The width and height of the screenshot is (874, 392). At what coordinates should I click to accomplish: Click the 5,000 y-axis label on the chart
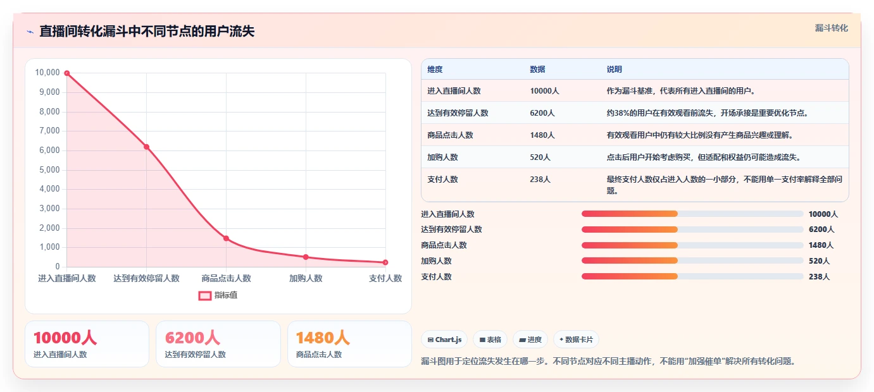click(49, 170)
